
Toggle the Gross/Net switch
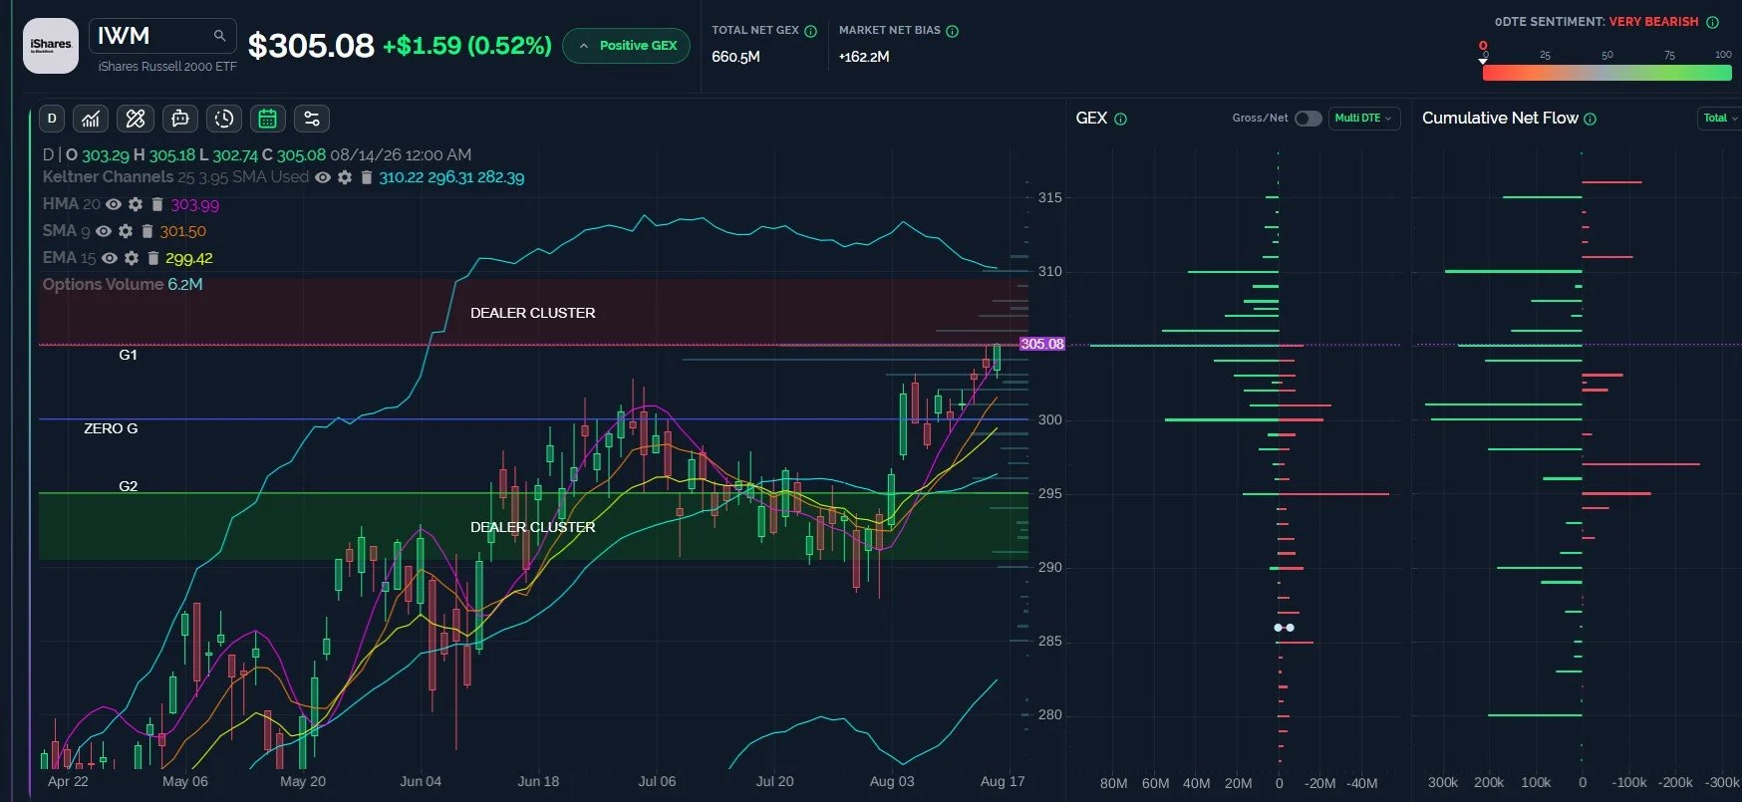pos(1307,119)
